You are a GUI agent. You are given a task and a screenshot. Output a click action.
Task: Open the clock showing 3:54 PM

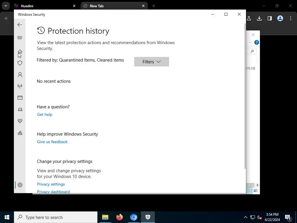click(272, 217)
